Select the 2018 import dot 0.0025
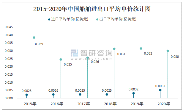This screenshot has height=110, width=183. (x=107, y=94)
